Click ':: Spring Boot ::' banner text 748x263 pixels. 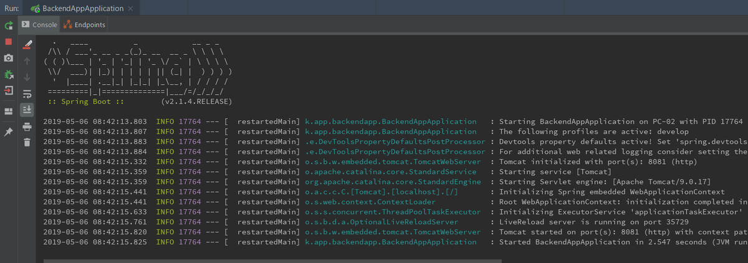(x=87, y=101)
